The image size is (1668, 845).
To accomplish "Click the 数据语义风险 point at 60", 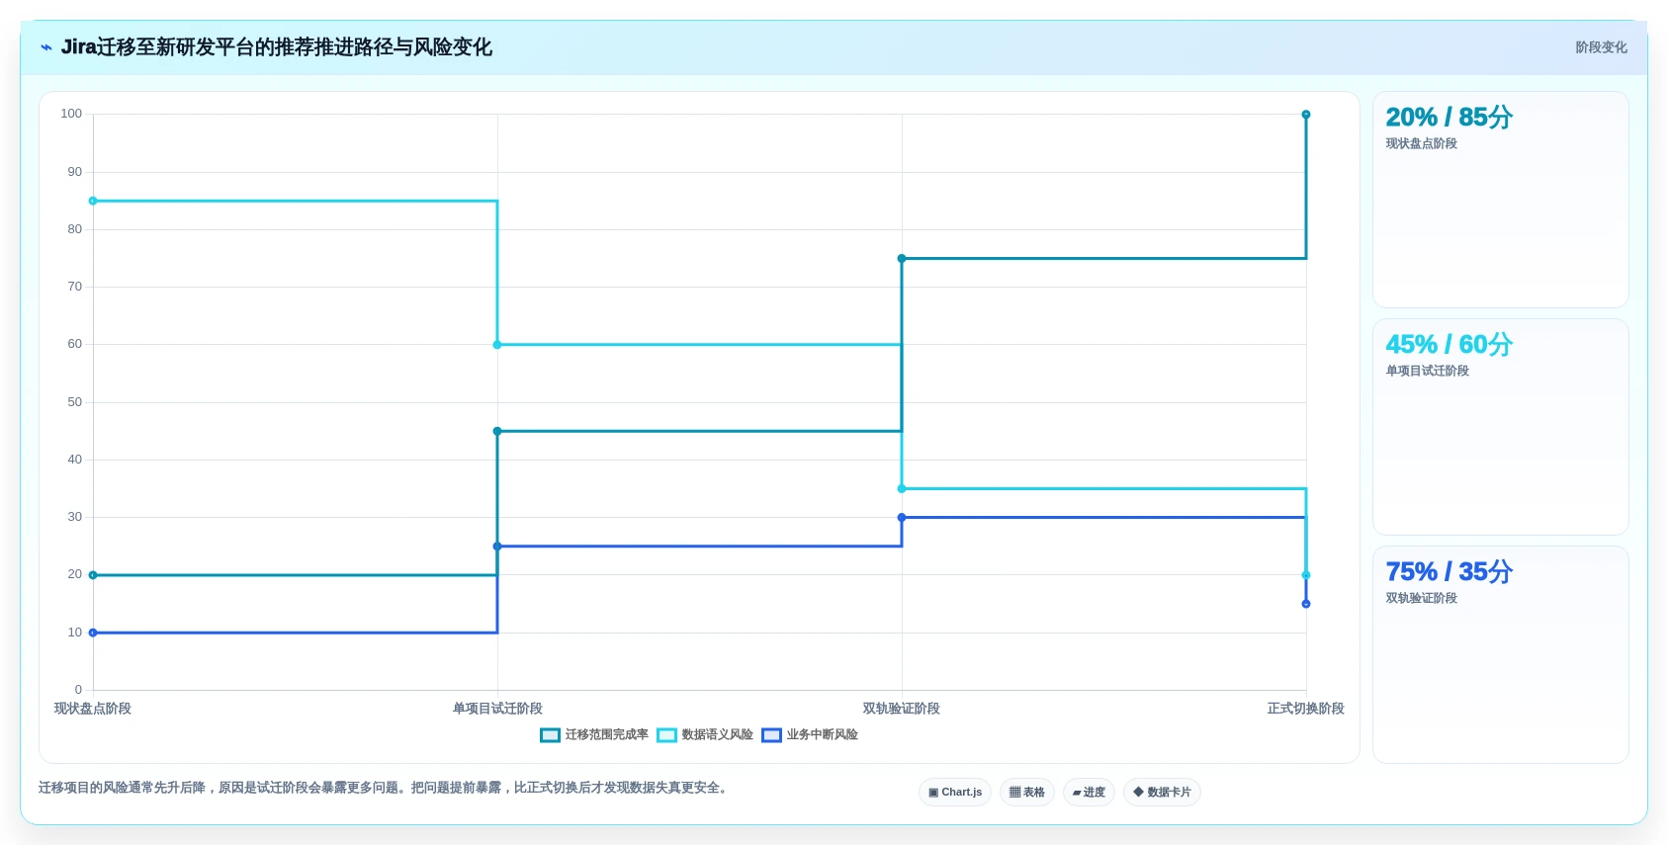I will tap(497, 345).
